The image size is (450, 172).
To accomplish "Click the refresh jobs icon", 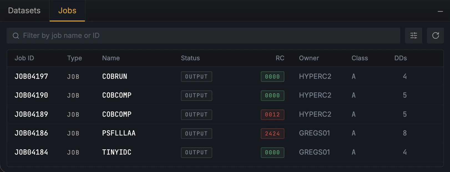I will coord(435,35).
